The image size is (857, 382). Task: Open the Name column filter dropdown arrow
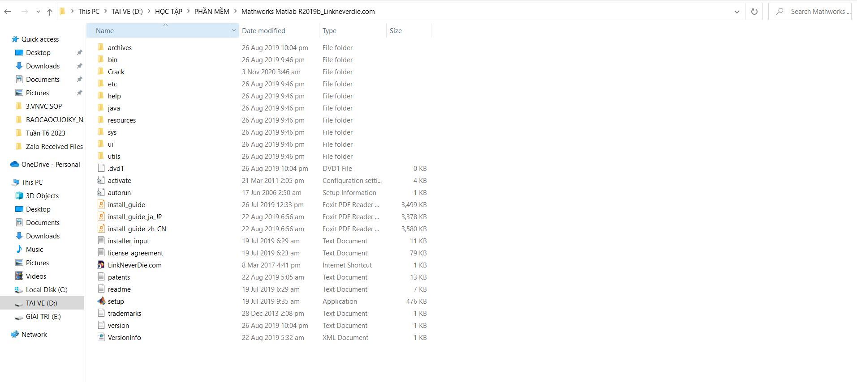(233, 30)
